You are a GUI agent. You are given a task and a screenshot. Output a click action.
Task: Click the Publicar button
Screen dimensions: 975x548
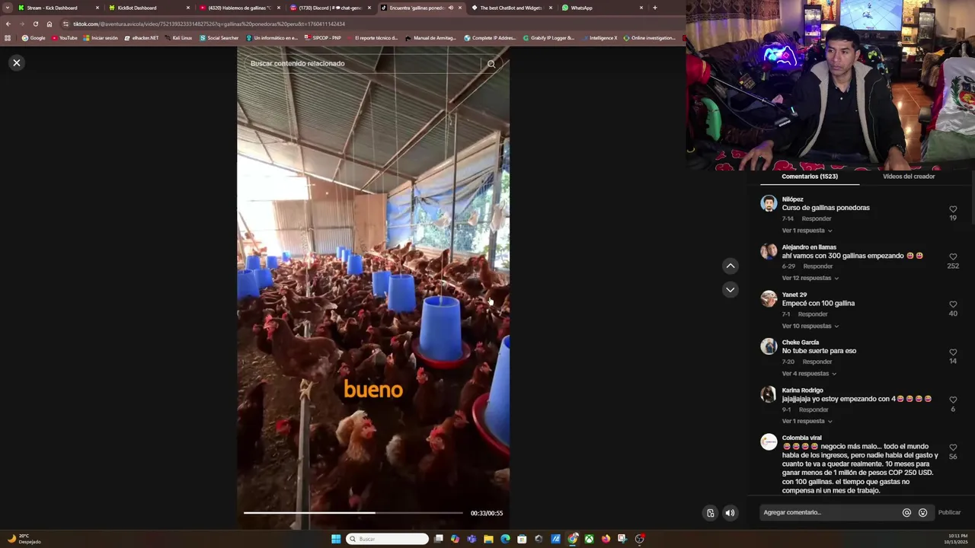tap(949, 513)
